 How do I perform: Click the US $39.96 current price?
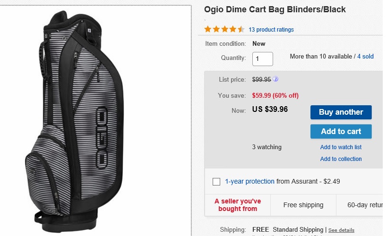click(270, 110)
